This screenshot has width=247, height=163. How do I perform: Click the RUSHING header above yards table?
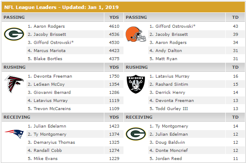click(x=14, y=67)
